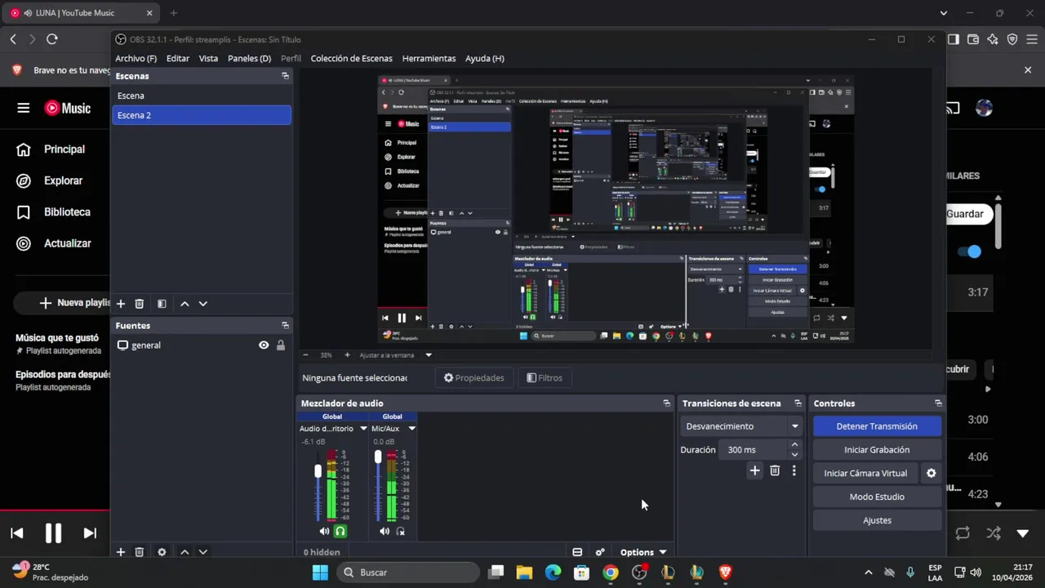Undock the Fuentes panel
Screen dimensions: 1045x588
pos(285,325)
